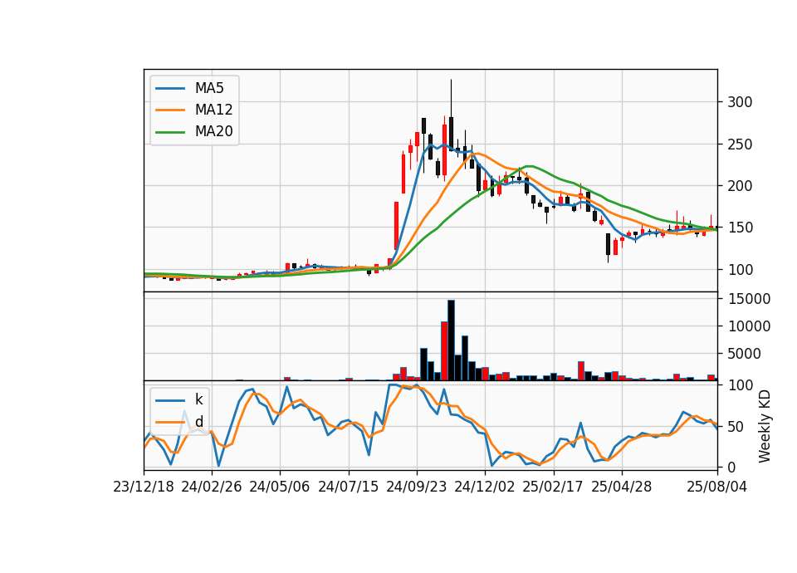
Task: Click the date label 24/12/02
Action: [x=484, y=487]
